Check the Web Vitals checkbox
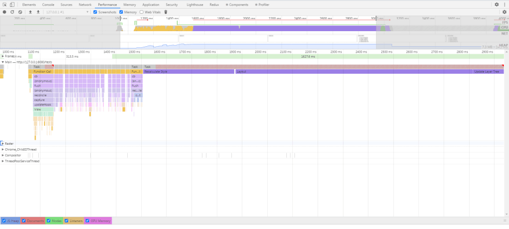509x229 pixels. (142, 12)
